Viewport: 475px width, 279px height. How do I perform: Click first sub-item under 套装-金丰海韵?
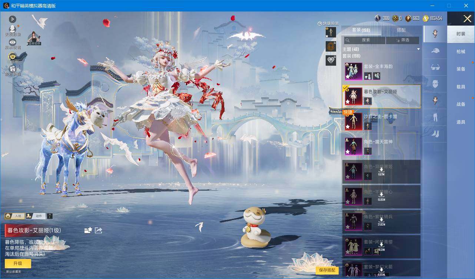pyautogui.click(x=368, y=76)
